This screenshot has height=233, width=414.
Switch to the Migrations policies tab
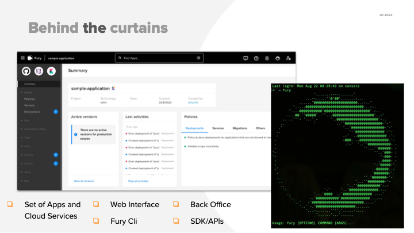pyautogui.click(x=240, y=128)
